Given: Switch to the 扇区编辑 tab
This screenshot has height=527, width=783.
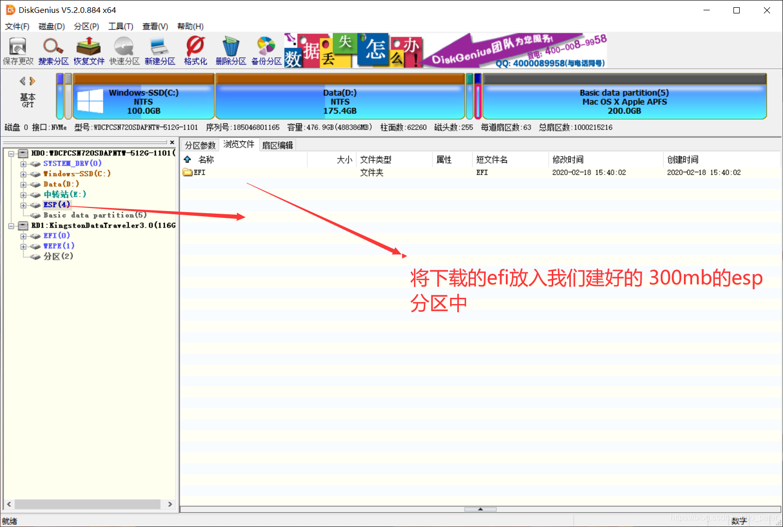Looking at the screenshot, I should [x=277, y=145].
